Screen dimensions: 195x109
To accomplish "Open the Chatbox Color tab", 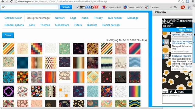I will click(x=13, y=18).
